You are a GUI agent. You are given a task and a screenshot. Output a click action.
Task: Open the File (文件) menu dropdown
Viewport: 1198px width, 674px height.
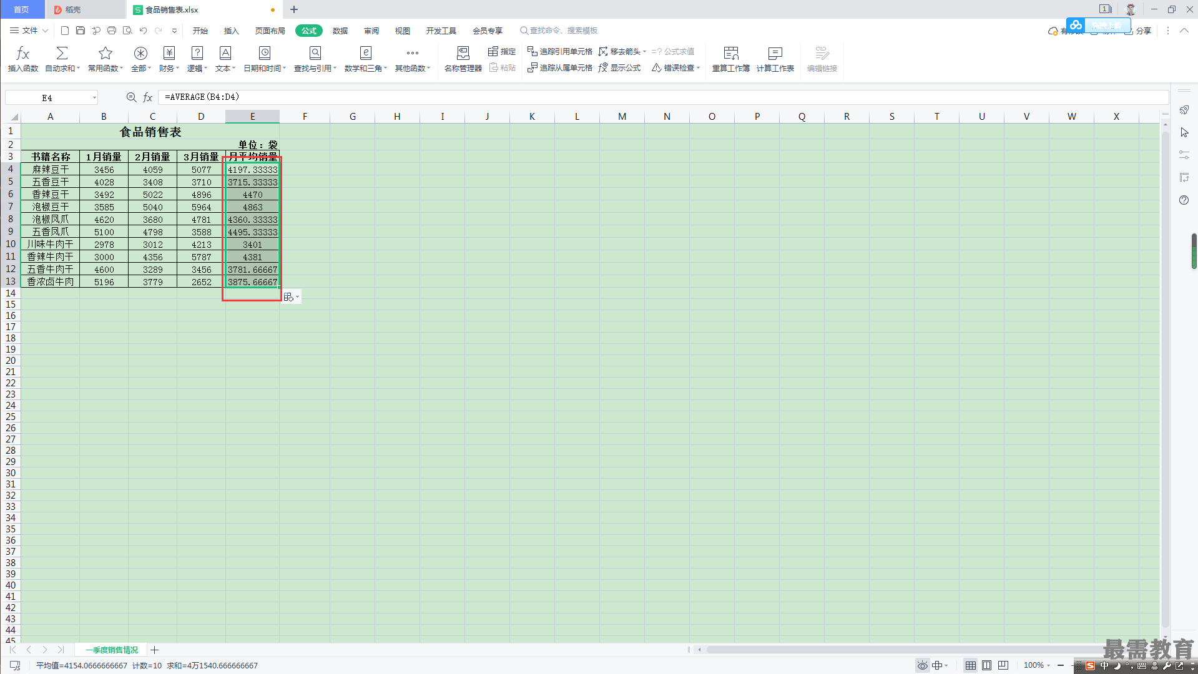pyautogui.click(x=29, y=31)
